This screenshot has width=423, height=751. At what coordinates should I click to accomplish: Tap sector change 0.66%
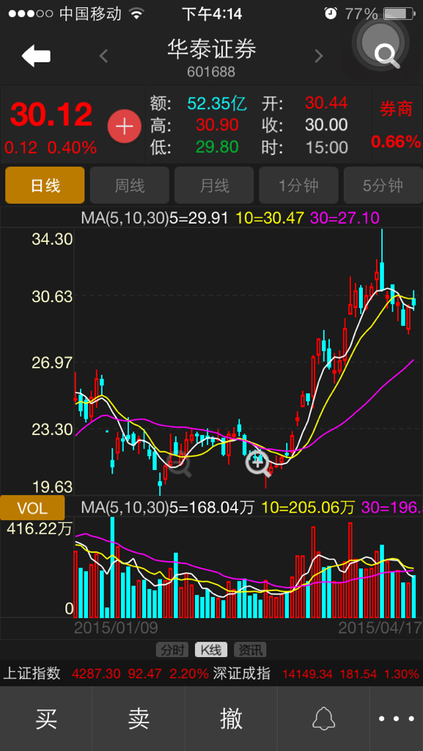pos(396,142)
